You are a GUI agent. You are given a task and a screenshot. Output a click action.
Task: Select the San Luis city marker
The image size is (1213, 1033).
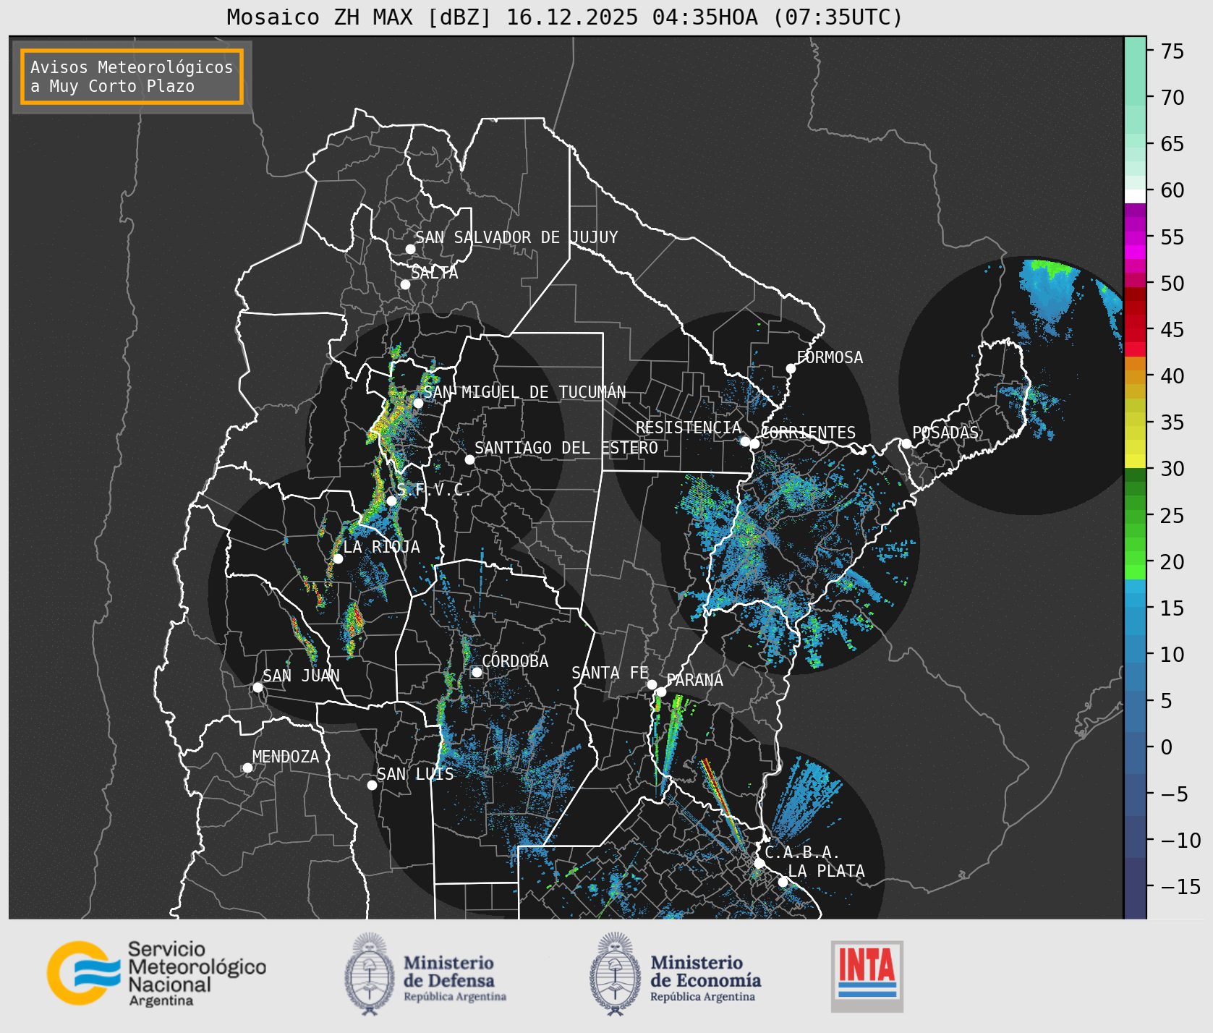coord(372,785)
